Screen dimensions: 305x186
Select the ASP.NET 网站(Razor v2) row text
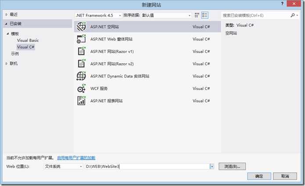112,64
